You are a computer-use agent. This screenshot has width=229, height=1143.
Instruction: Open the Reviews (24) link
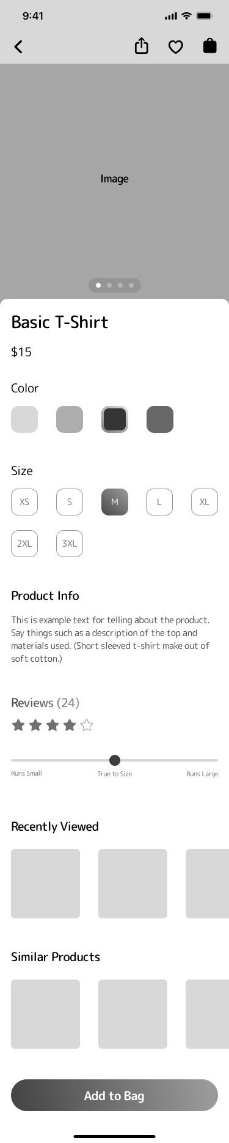point(45,703)
